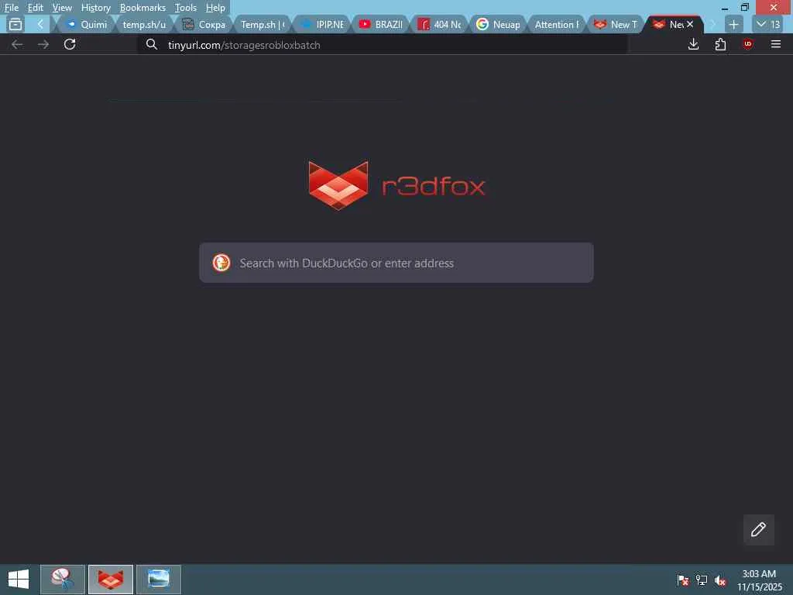
Task: Switch to the Quimi tab
Action: [87, 24]
